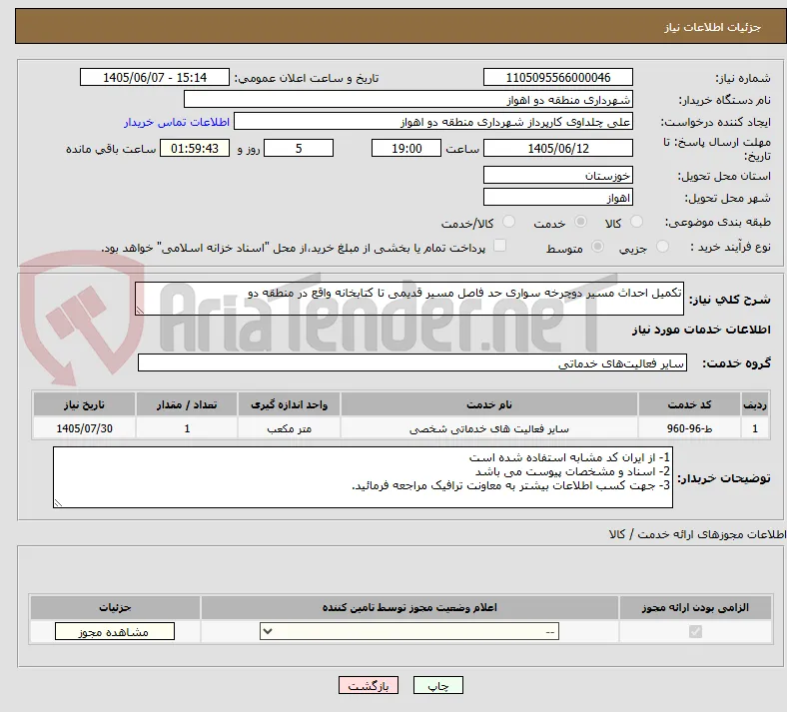Click the چاپ print button
Screen dimensions: 787x712
(438, 685)
